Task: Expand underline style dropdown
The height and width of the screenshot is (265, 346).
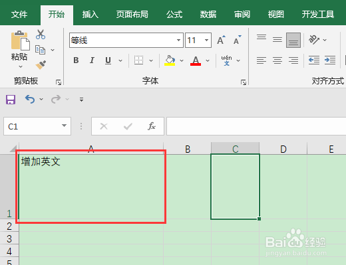Action: point(120,60)
